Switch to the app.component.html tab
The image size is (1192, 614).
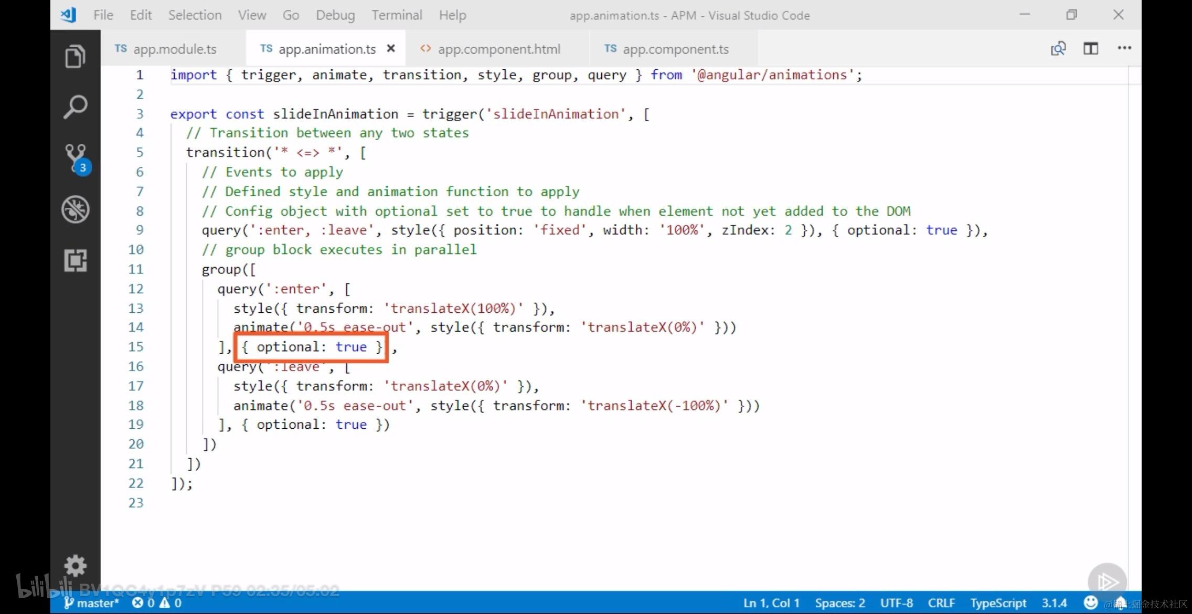click(498, 49)
